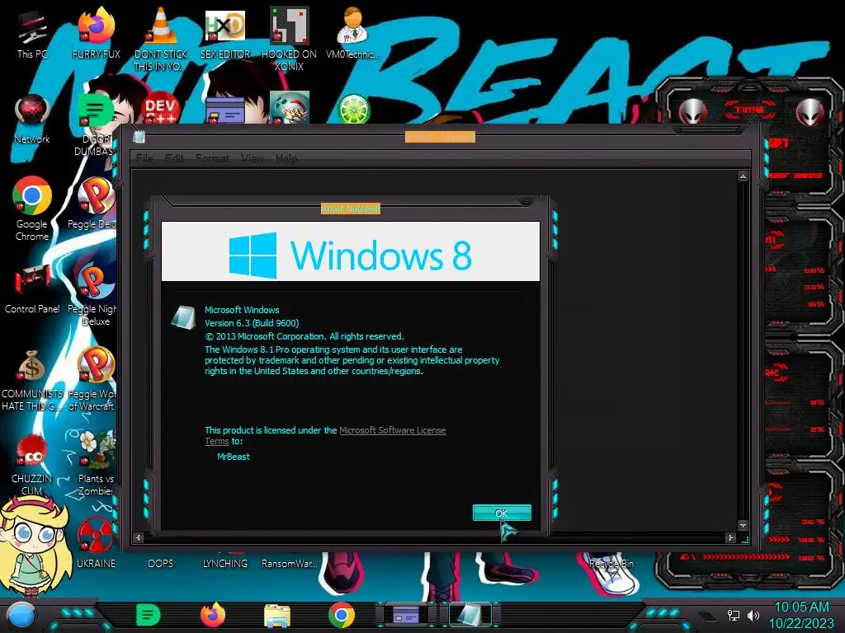Select the Firefox desktop shortcut labeled FURRY FUX
The height and width of the screenshot is (633, 845).
(96, 33)
